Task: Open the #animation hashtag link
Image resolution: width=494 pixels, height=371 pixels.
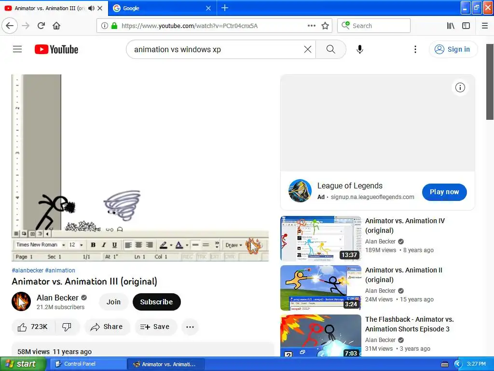Action: point(60,271)
